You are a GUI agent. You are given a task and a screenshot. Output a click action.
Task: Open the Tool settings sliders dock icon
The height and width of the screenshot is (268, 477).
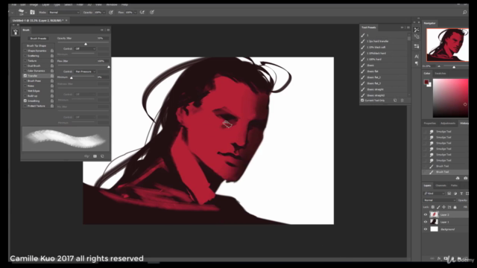click(x=417, y=46)
